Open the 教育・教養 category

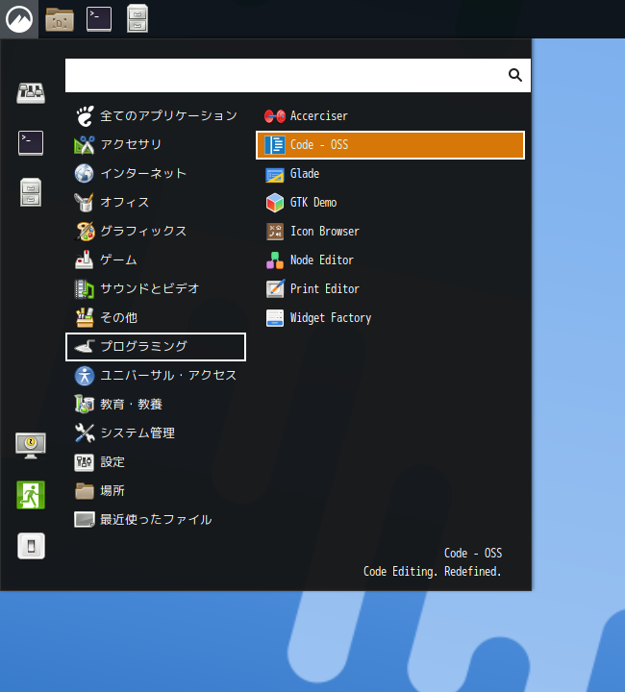[156, 405]
